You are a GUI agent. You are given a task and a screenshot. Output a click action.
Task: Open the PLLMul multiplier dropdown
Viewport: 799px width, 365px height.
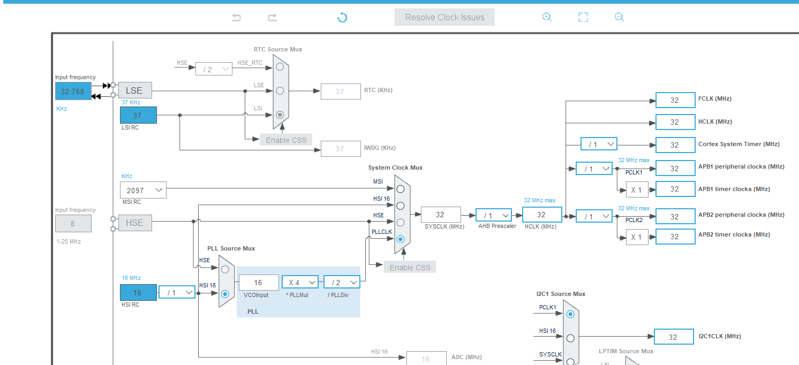(300, 282)
